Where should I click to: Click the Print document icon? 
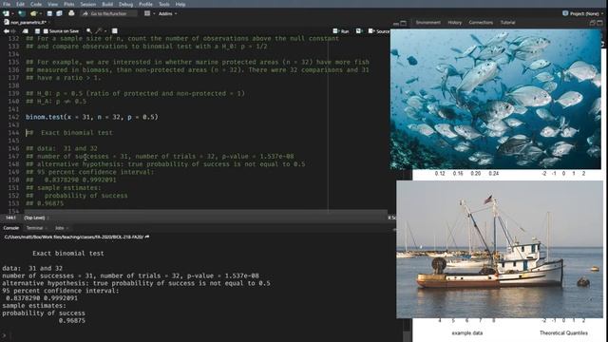[71, 13]
